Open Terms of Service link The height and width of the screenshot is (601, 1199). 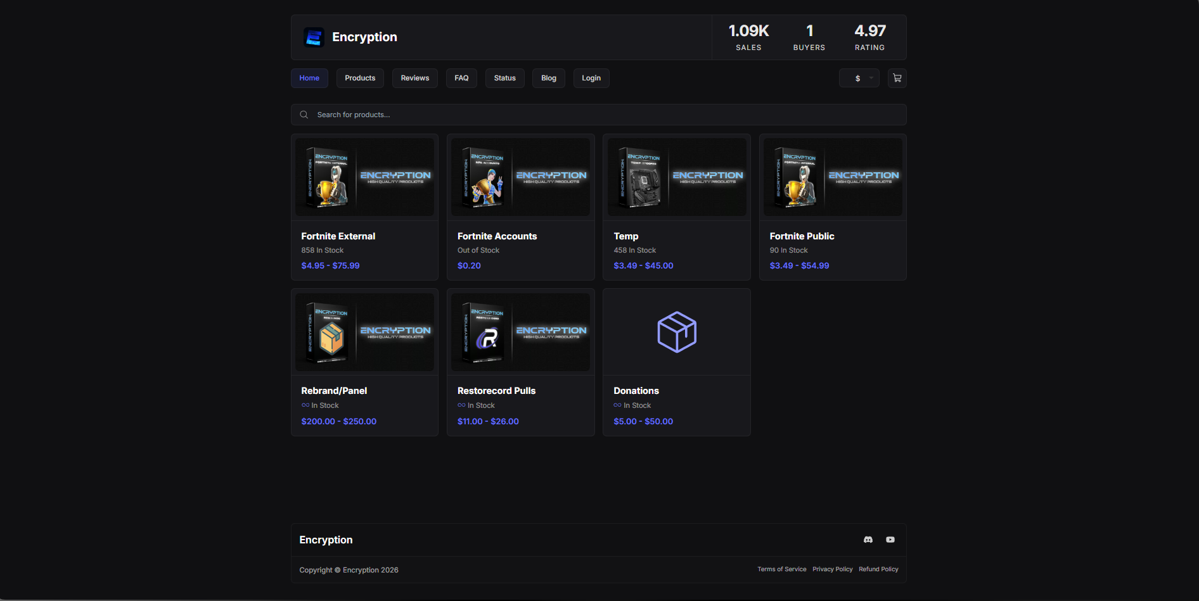[782, 569]
